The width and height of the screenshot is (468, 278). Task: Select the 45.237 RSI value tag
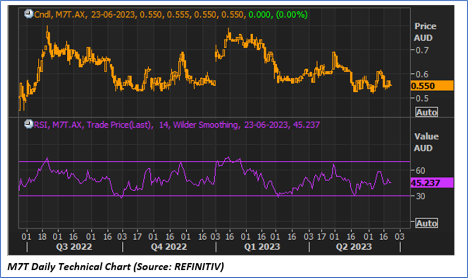coord(432,183)
